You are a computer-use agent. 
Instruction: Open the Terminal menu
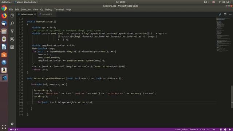pyautogui.click(x=59, y=9)
